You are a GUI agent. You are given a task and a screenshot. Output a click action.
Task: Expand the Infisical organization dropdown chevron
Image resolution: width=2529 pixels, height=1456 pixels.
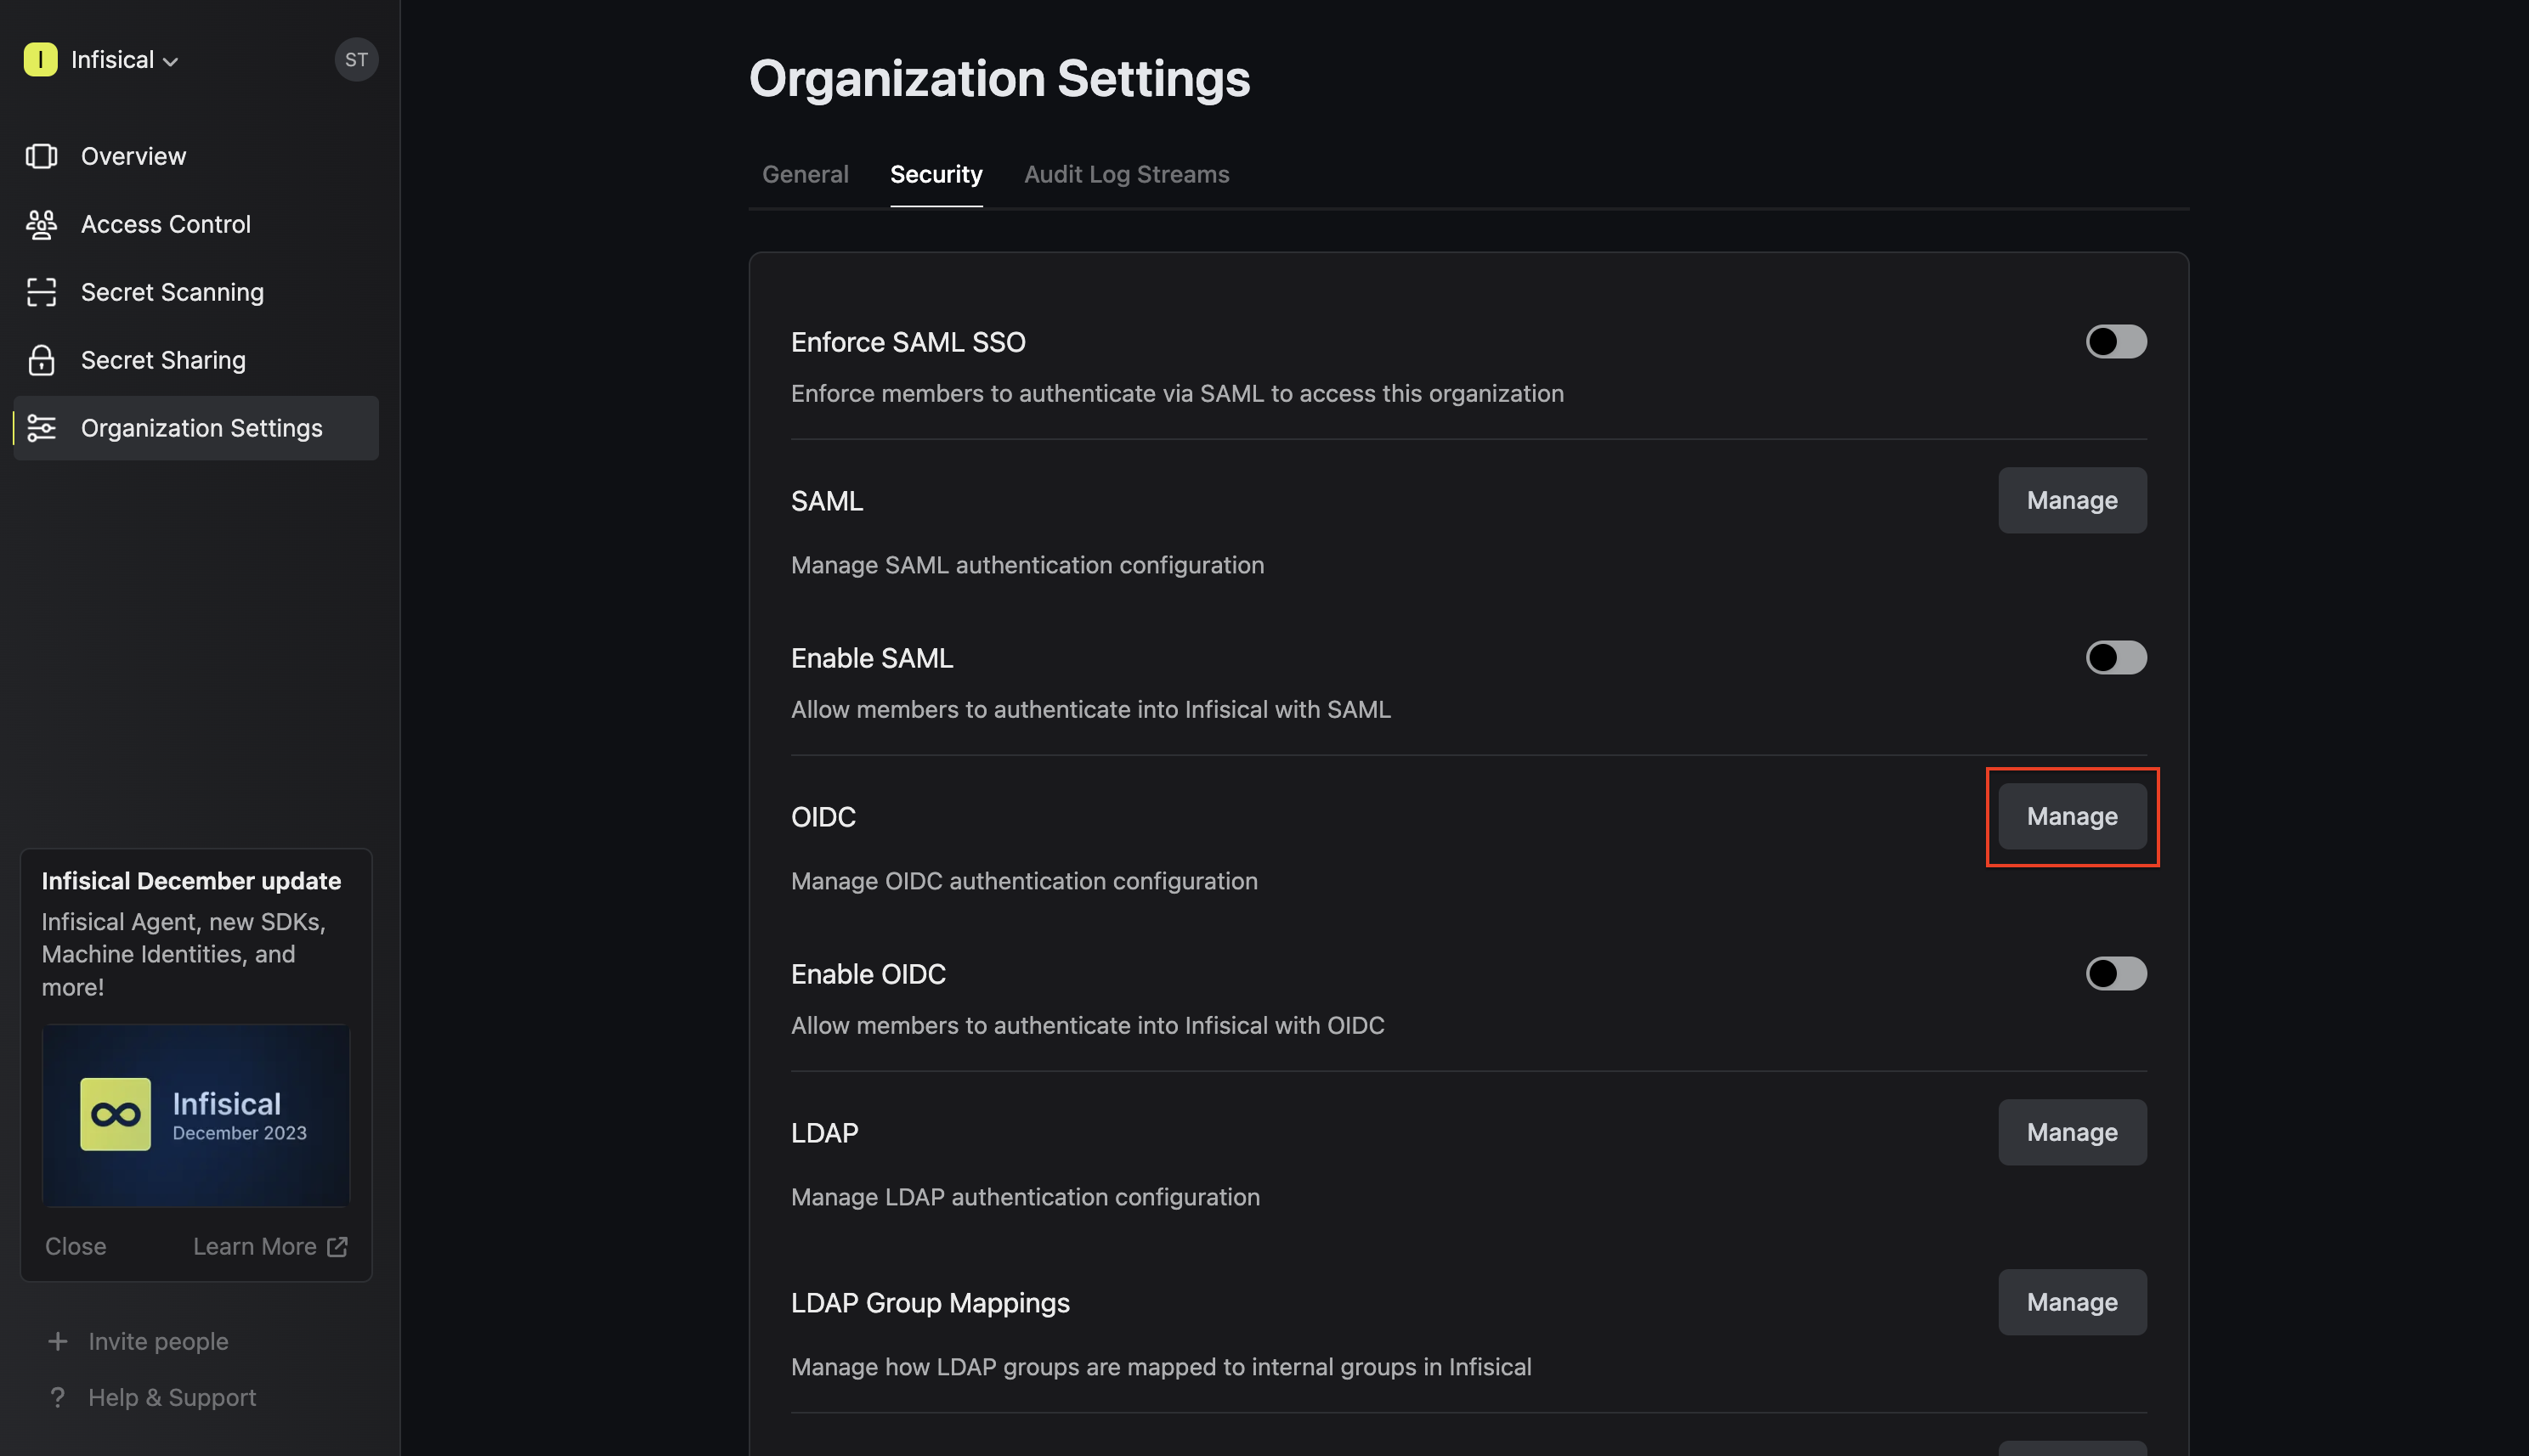click(x=171, y=61)
